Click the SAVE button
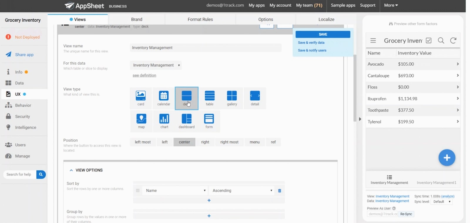The width and height of the screenshot is (470, 223). point(323,34)
